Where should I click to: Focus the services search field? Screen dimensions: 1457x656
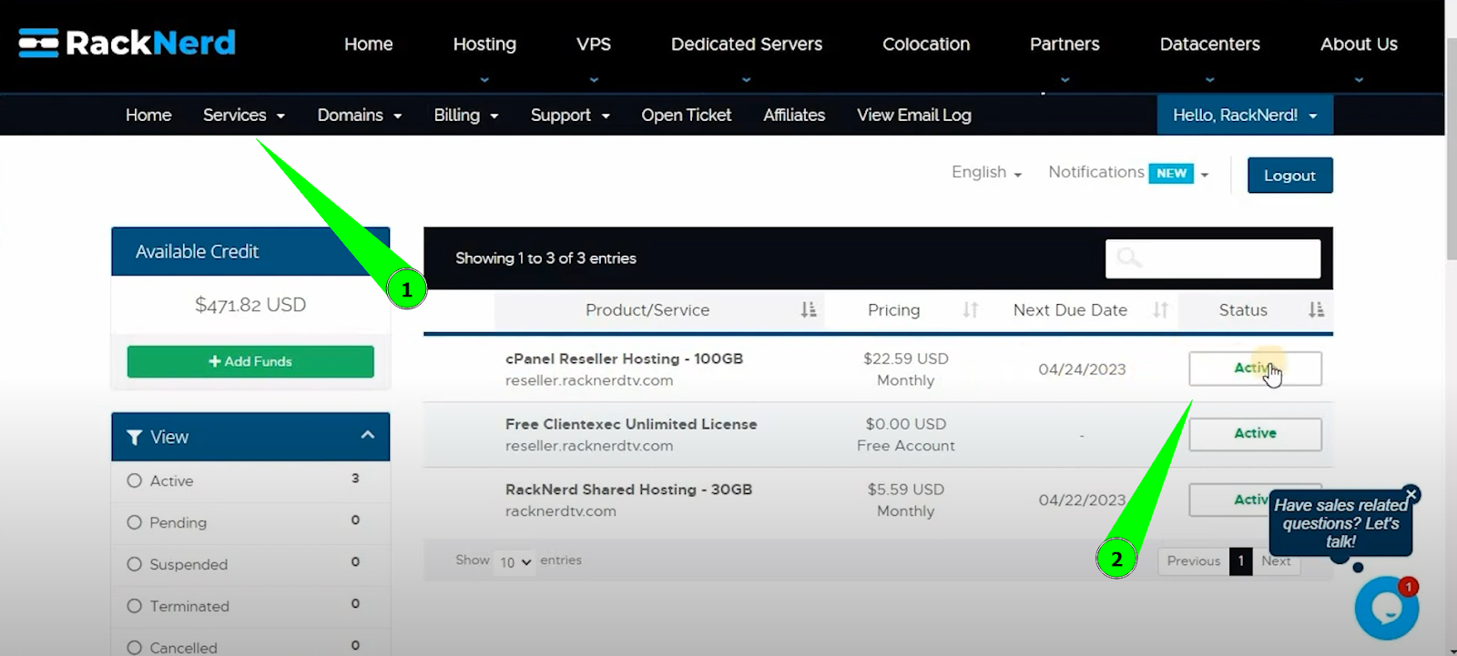tap(1213, 258)
